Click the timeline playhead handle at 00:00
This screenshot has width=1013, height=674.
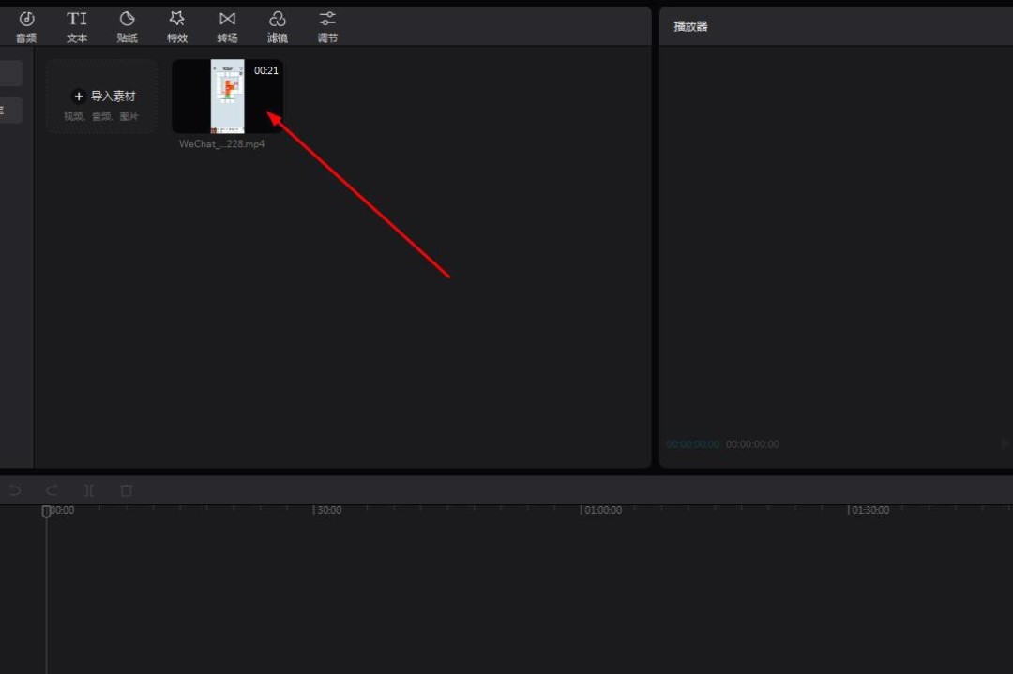click(46, 511)
